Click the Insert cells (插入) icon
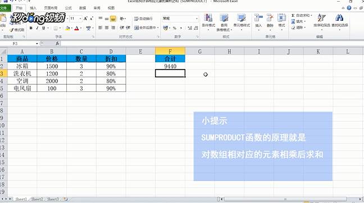This screenshot has height=203, width=364. click(x=258, y=17)
